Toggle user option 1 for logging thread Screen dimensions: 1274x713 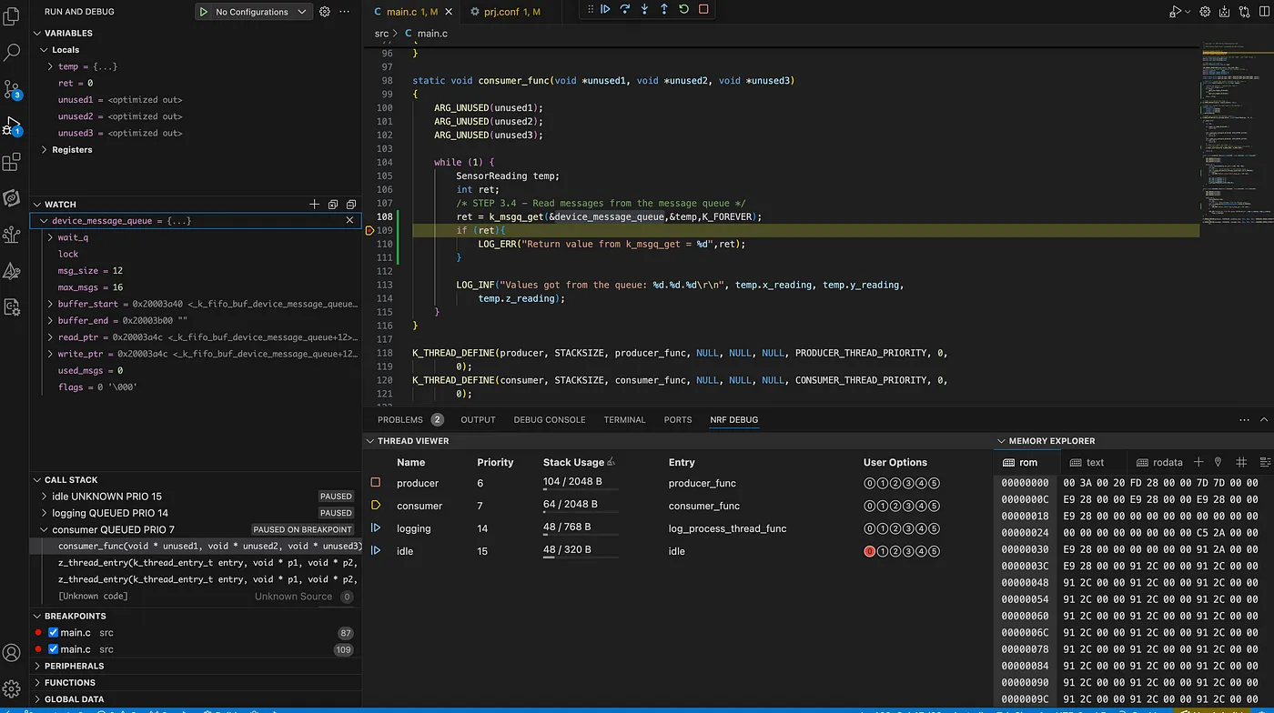[x=882, y=528]
